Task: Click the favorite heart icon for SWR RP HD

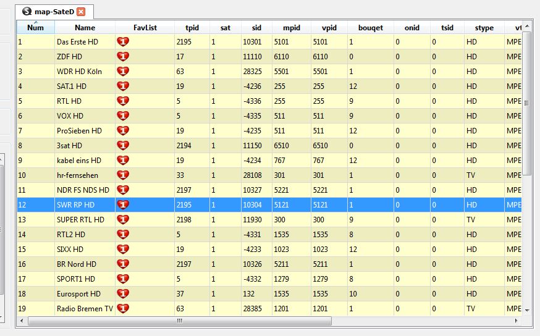Action: [x=123, y=204]
